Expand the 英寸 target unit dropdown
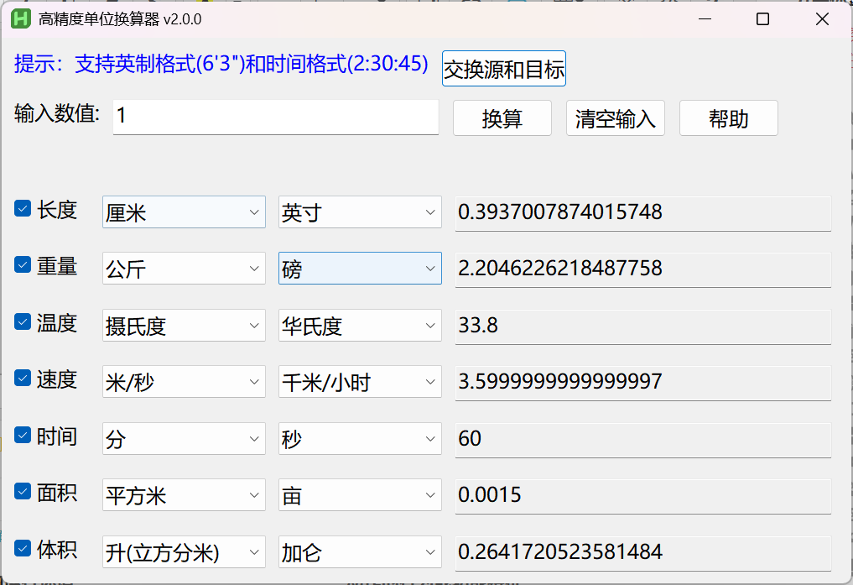Screen dimensions: 853x585 360,212
